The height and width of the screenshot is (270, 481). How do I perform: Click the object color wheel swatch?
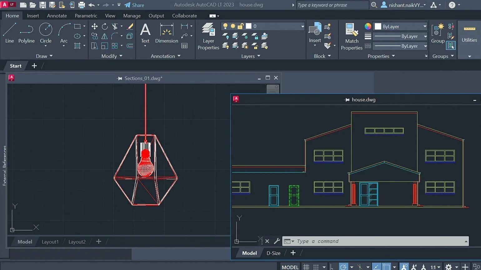pyautogui.click(x=368, y=27)
